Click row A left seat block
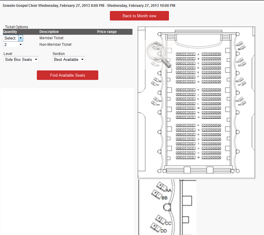The width and height of the screenshot is (264, 235). click(185, 54)
